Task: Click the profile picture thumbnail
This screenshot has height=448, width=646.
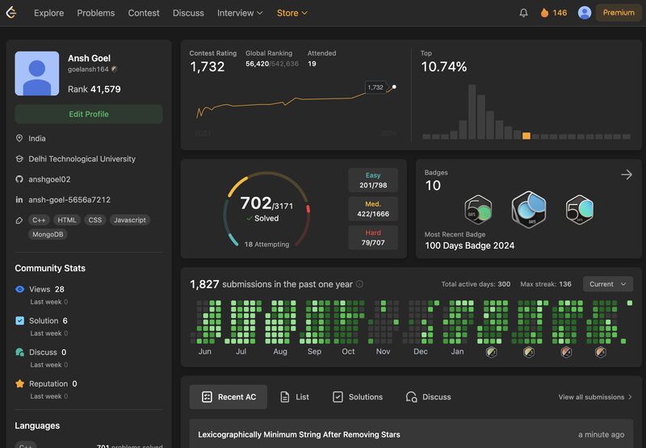Action: (37, 73)
